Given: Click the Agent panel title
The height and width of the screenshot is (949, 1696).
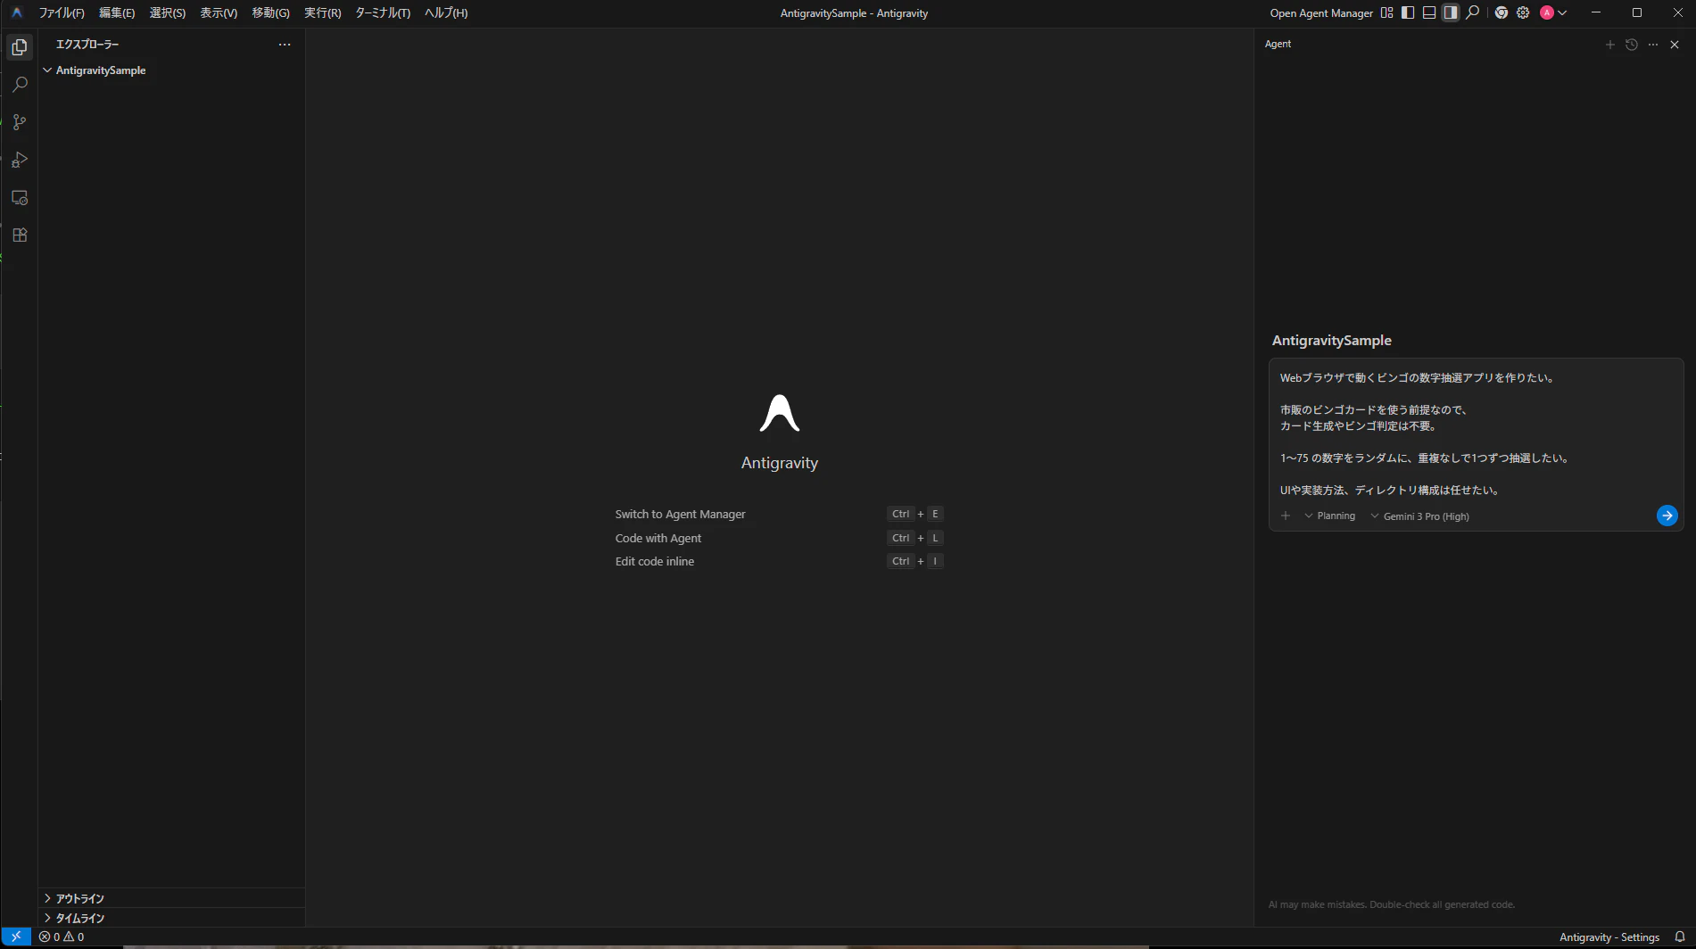Looking at the screenshot, I should pos(1278,44).
